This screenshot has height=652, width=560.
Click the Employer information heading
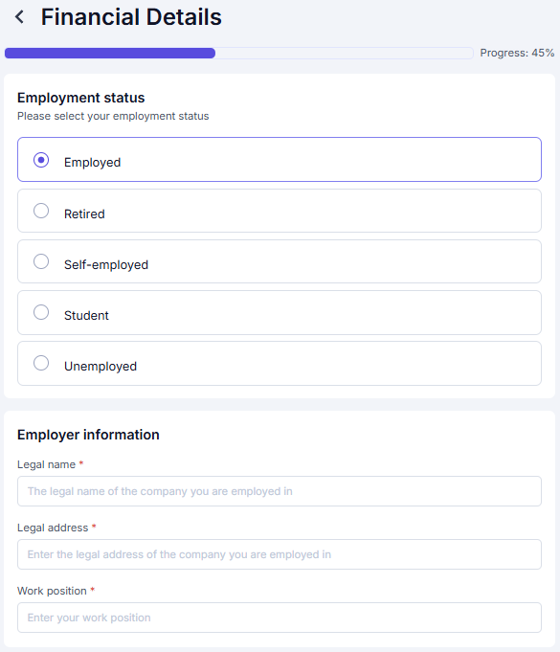88,435
